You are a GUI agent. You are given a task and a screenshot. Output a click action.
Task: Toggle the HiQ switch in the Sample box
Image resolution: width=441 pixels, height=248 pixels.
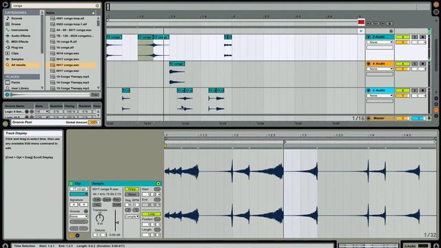96,205
